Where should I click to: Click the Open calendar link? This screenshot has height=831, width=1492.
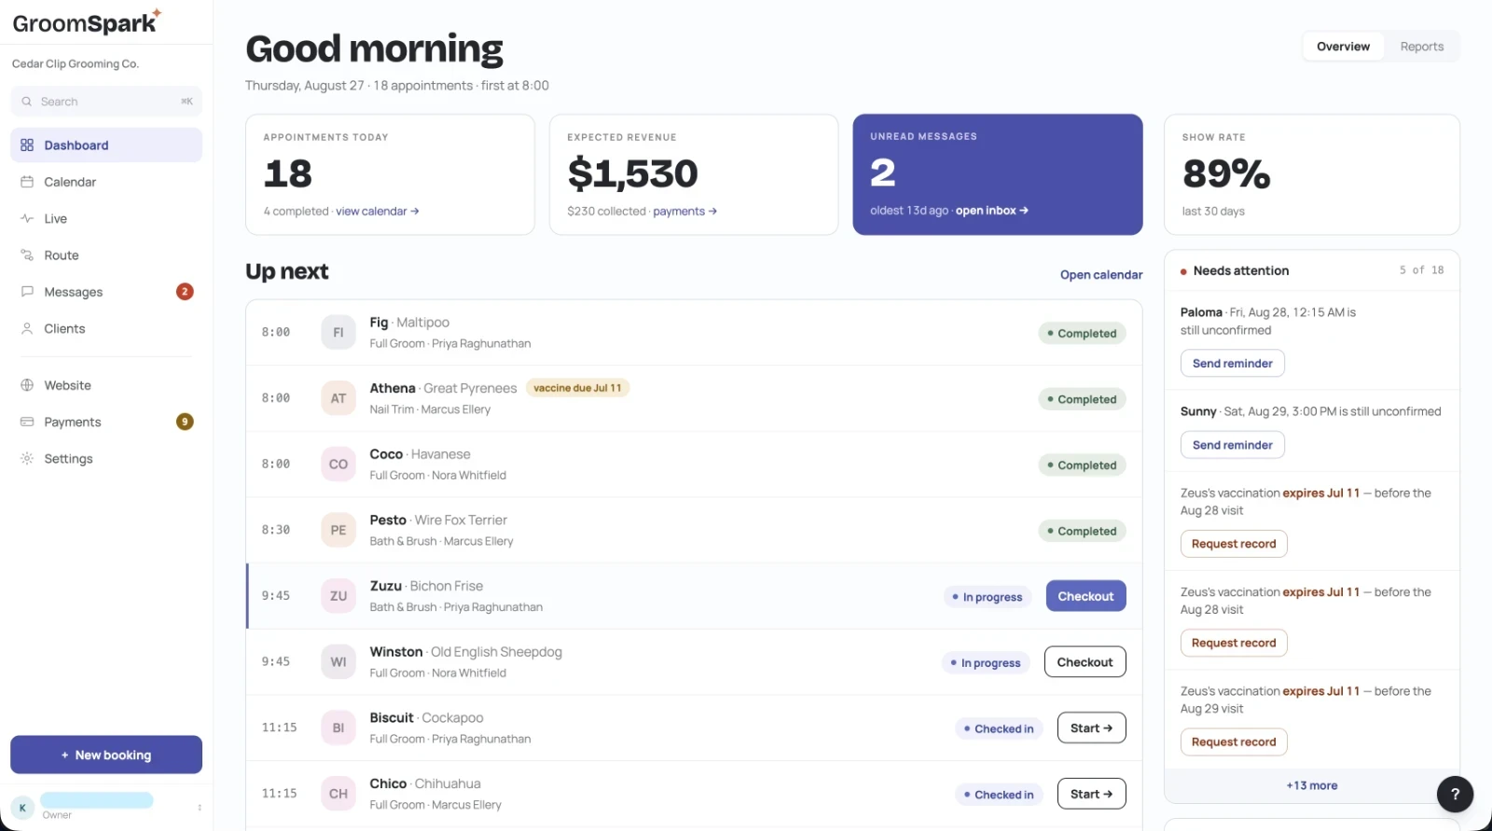click(1101, 275)
